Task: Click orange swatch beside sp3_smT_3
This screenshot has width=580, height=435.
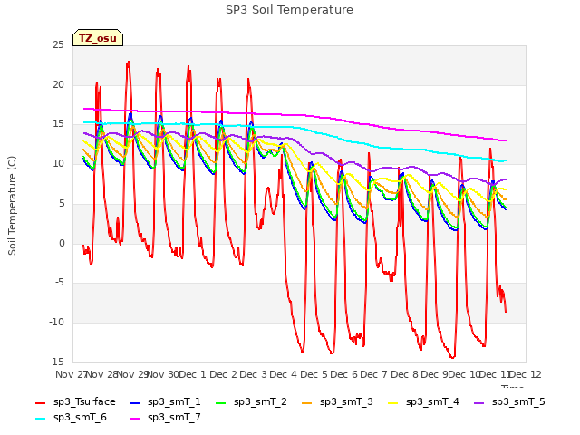Action: 307,402
